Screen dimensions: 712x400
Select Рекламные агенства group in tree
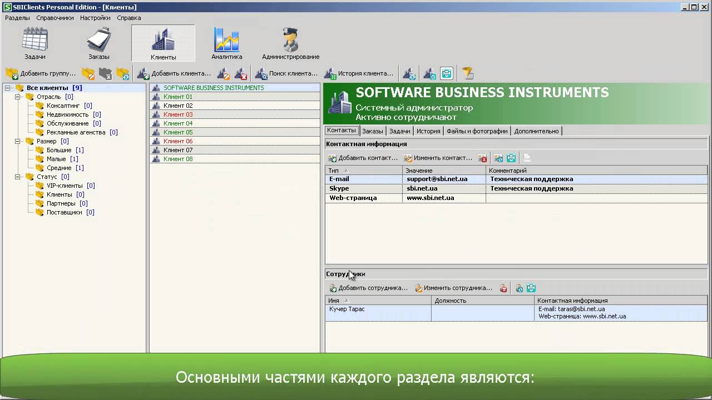point(76,132)
